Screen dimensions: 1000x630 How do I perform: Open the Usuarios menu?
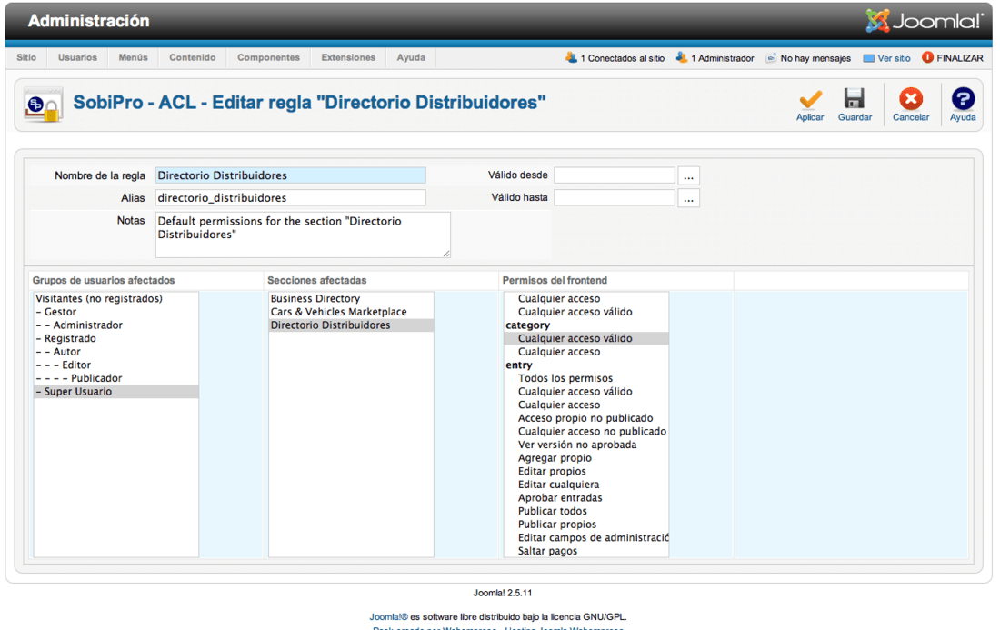click(77, 57)
